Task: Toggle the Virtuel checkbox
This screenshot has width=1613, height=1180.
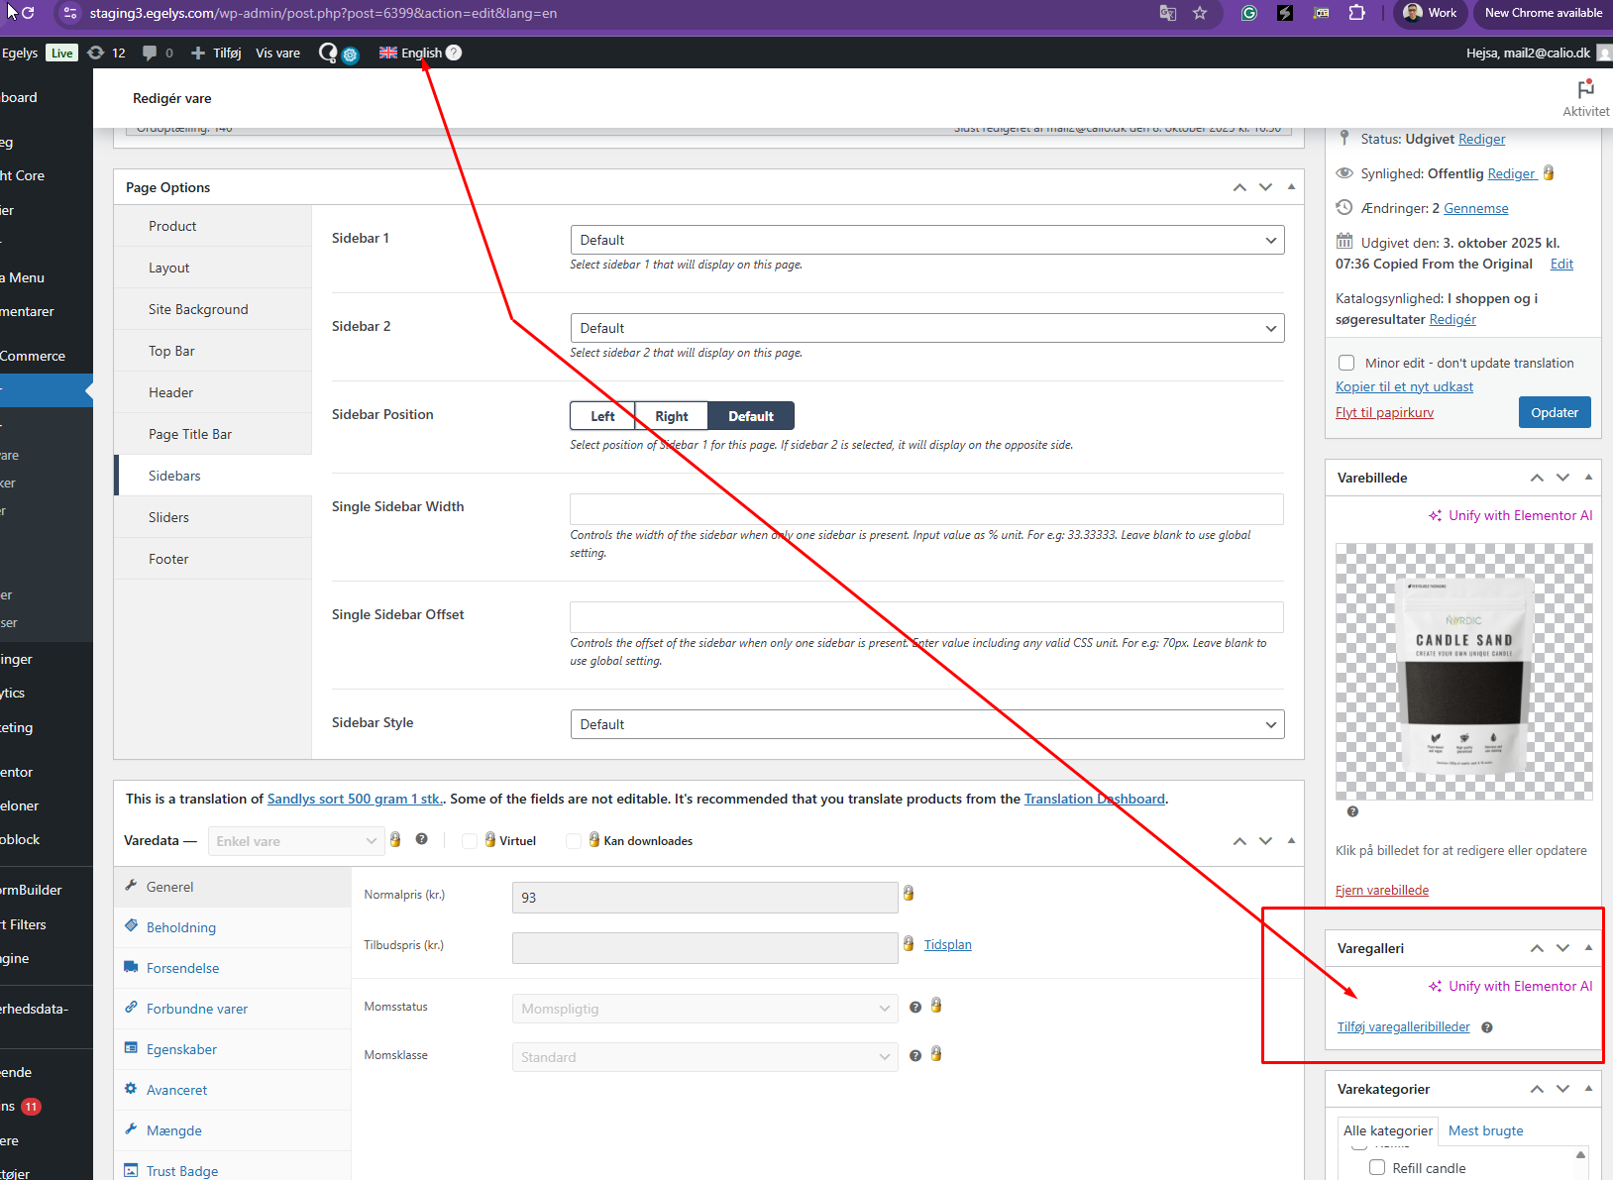Action: point(470,841)
